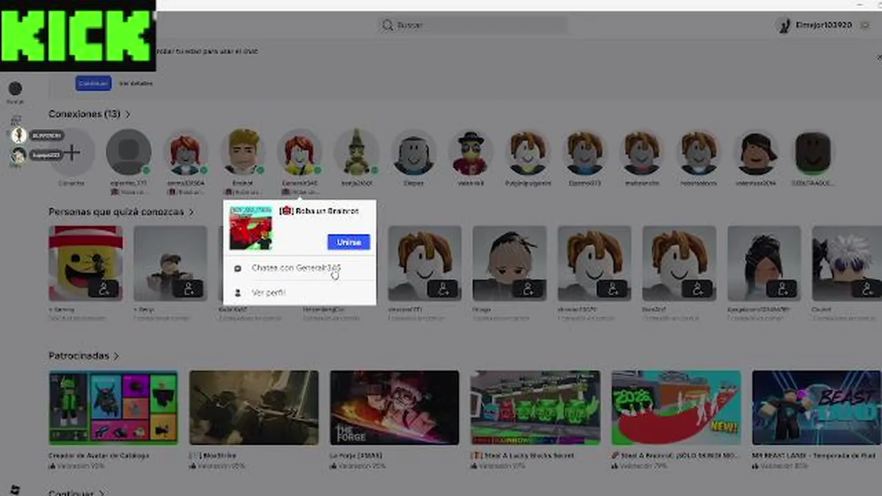Expand the Patrocinadas section
This screenshot has height=496, width=882.
83,355
